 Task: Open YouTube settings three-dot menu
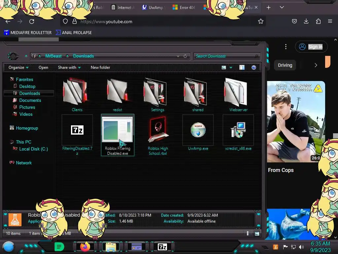tap(286, 47)
